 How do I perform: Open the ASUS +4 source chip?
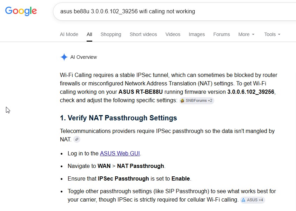(x=253, y=200)
